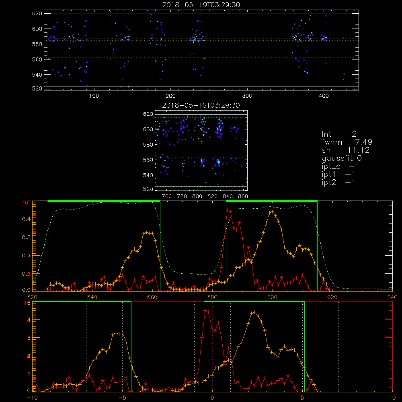This screenshot has height=402, width=402.
Task: Click the small middle spectrogram image
Action: 201,150
